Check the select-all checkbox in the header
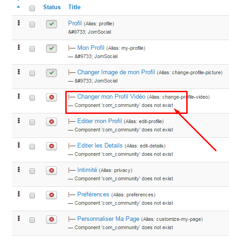Screen dimensions: 229x237 click(x=32, y=8)
